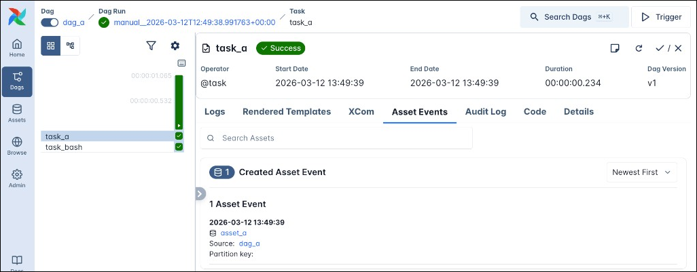
Task: Switch to grid view
Action: click(x=51, y=45)
